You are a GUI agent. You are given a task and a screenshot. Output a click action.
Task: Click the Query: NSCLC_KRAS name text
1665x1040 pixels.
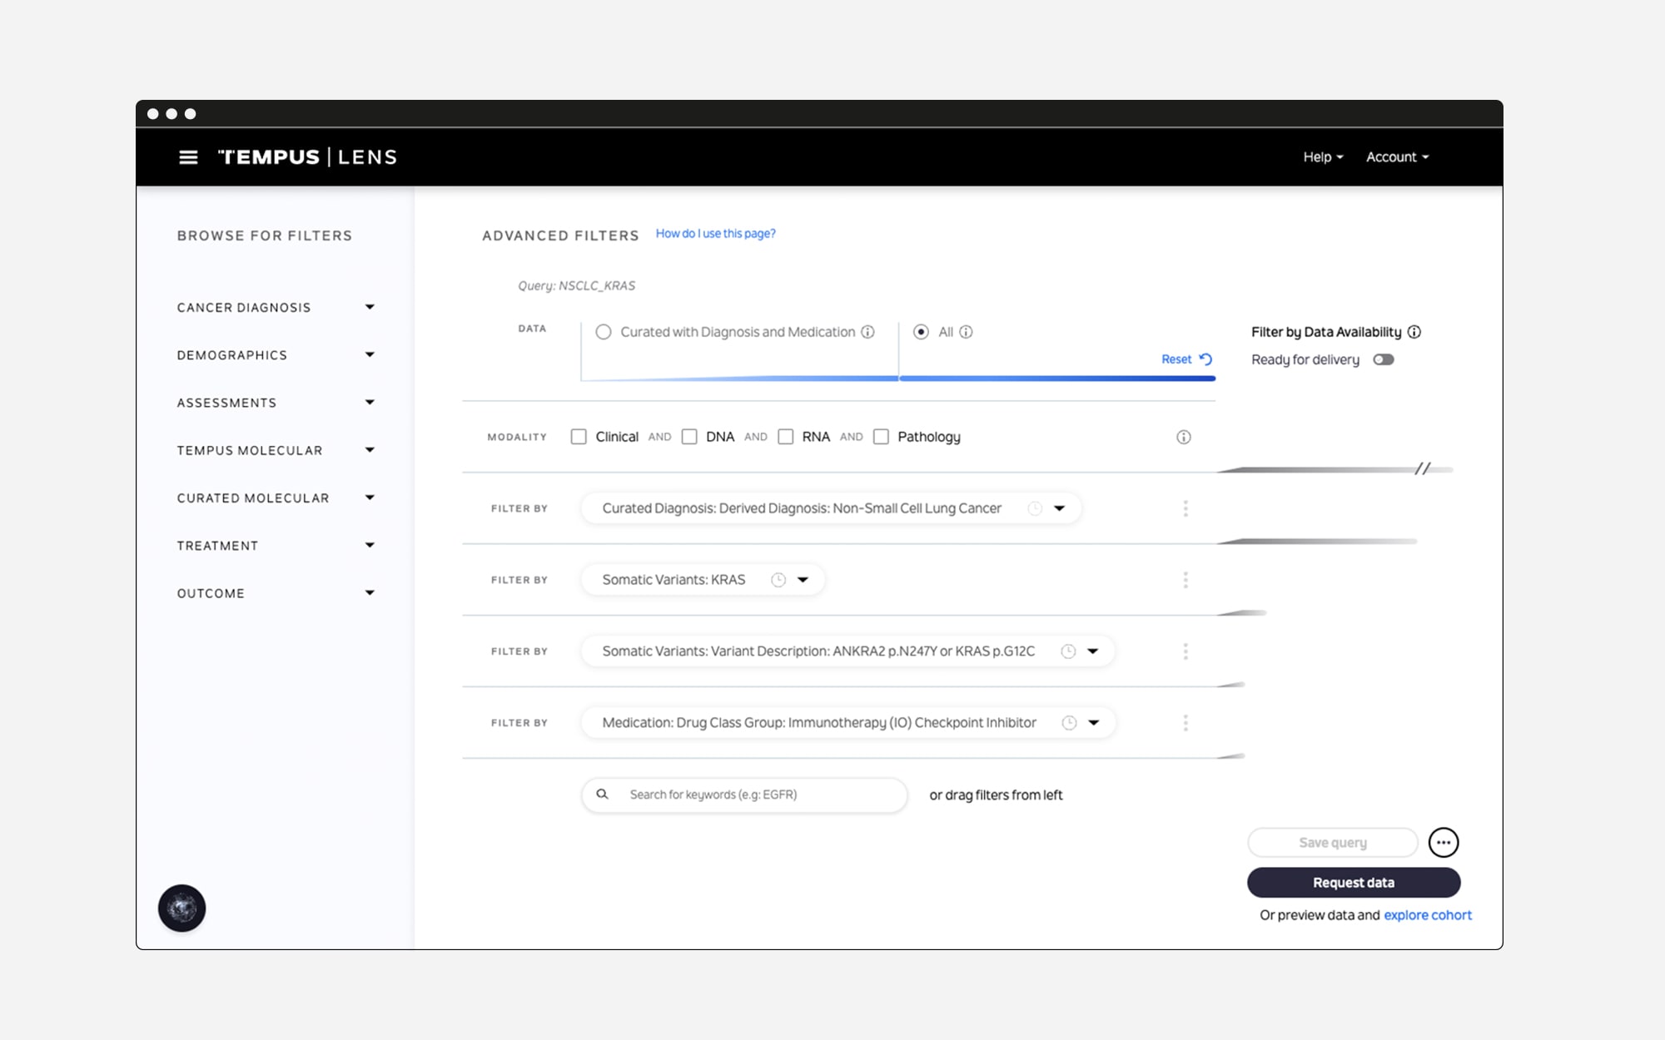pos(576,286)
